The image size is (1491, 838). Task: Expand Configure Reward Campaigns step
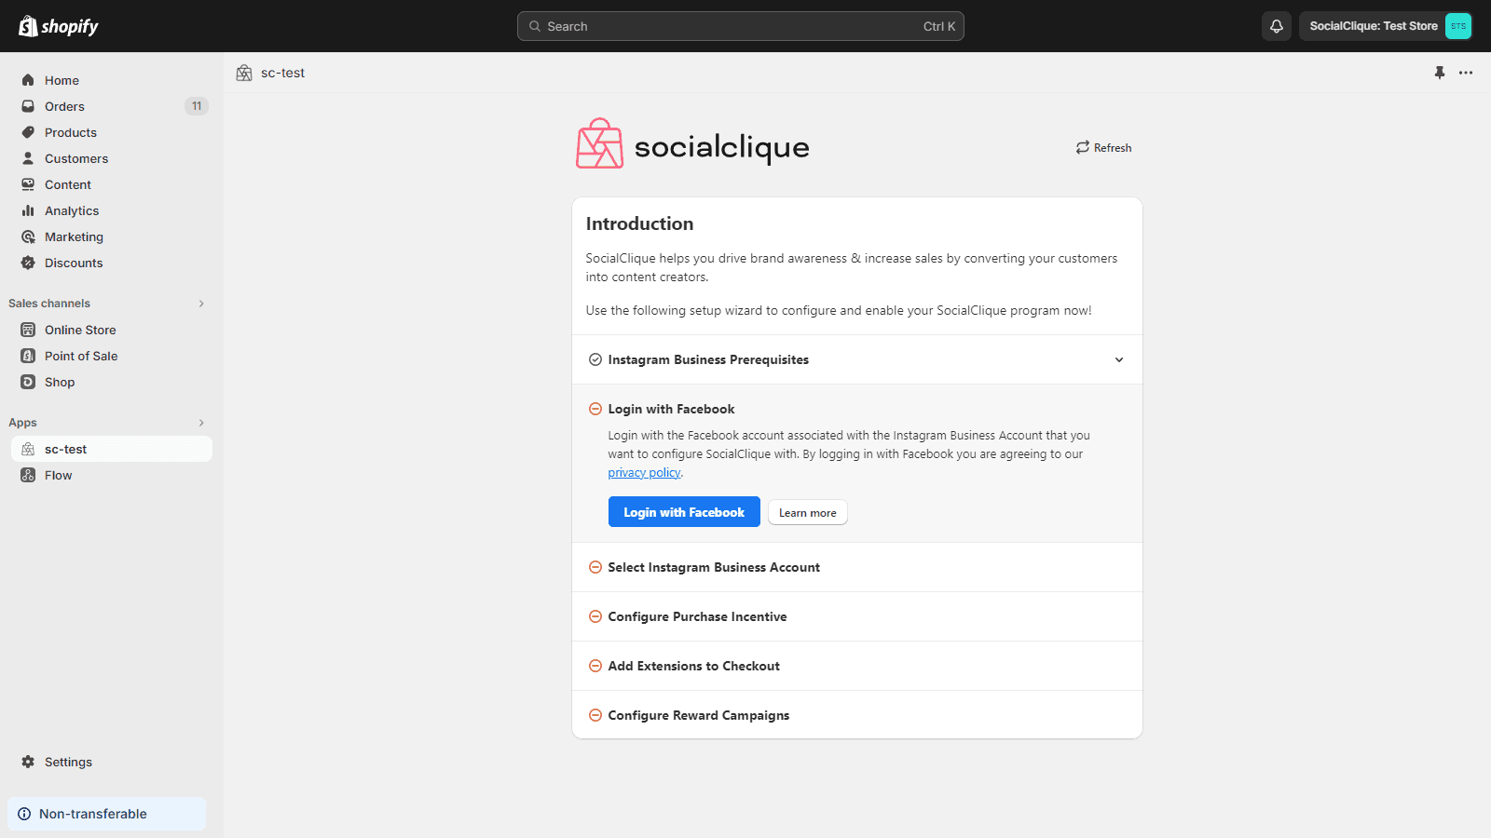[698, 715]
